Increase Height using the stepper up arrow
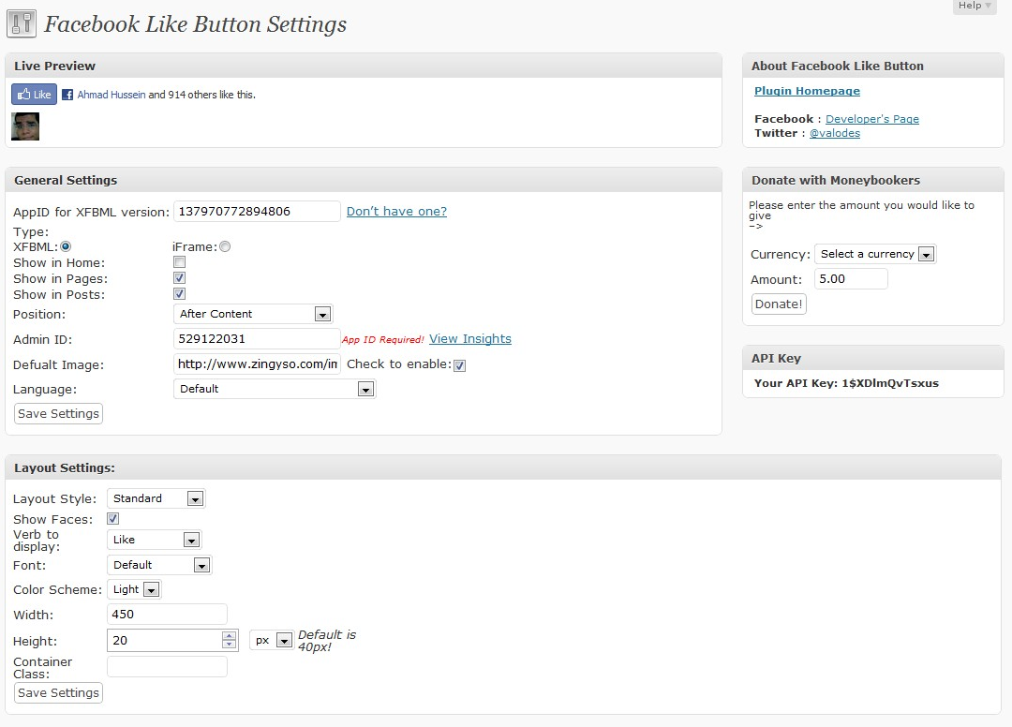 click(230, 636)
